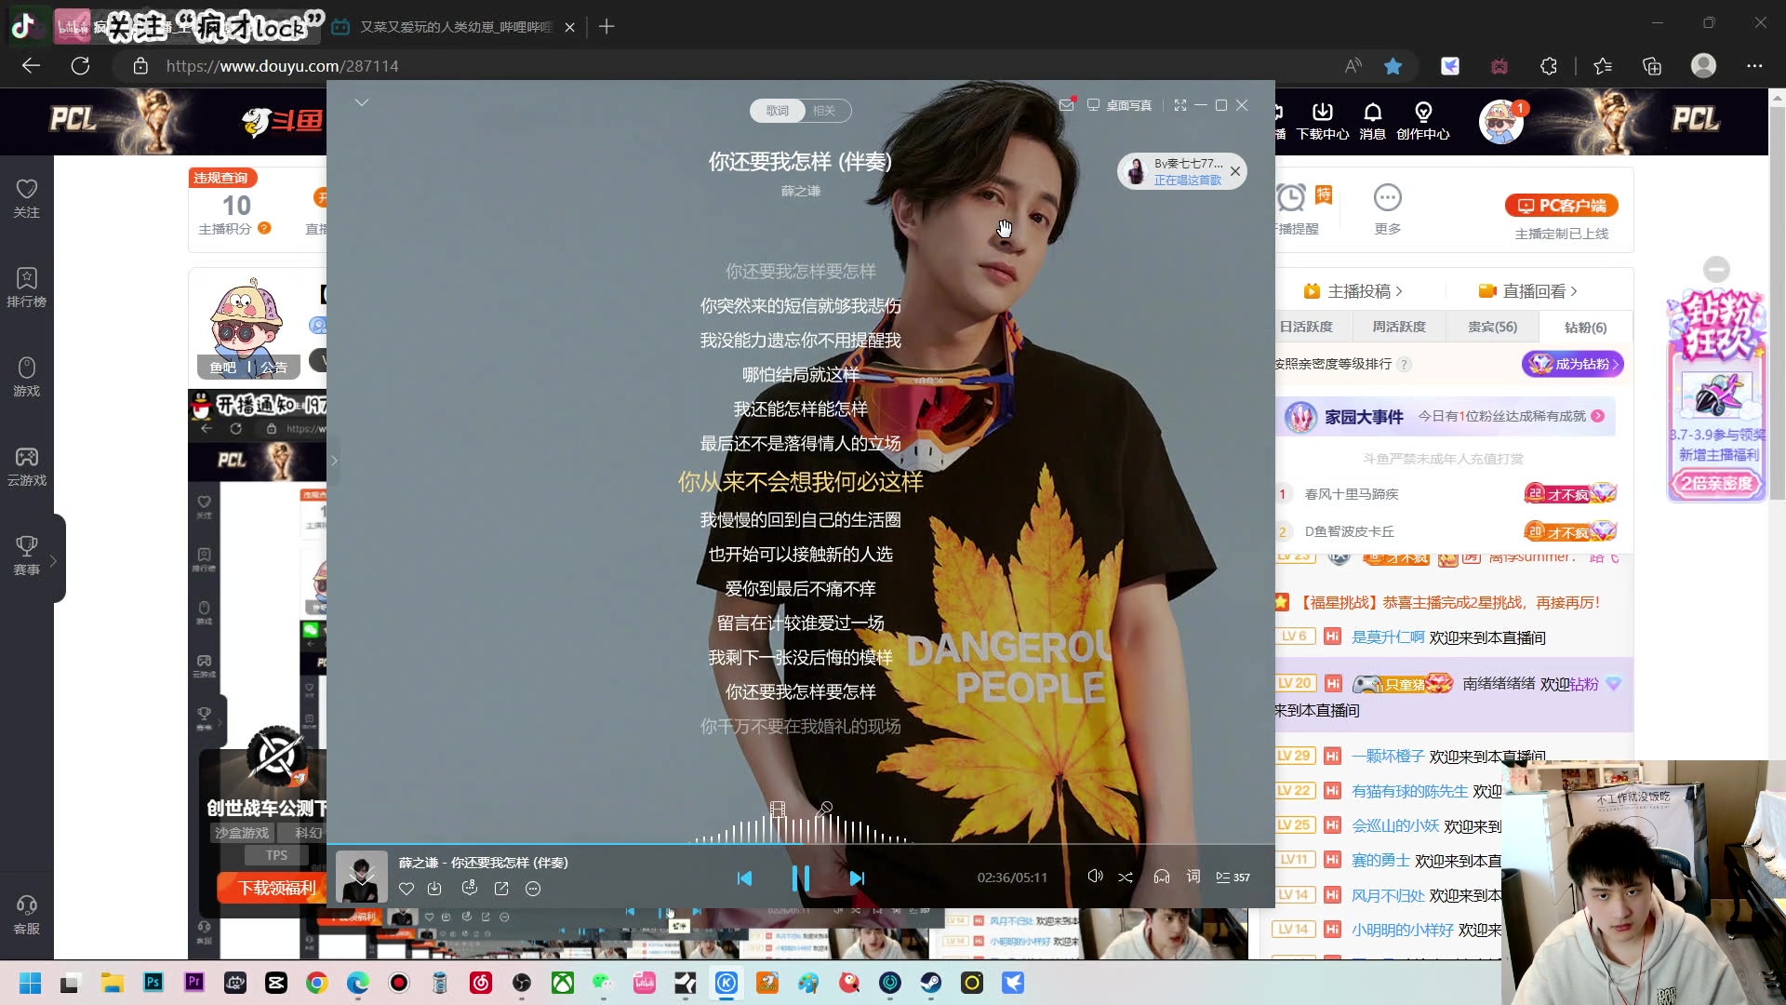Open browser settings ellipsis menu

coord(1754,66)
